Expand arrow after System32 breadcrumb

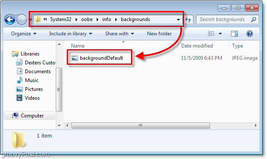[76, 19]
